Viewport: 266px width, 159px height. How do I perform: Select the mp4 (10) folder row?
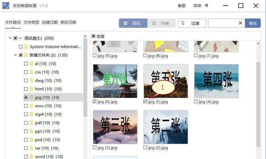53,114
